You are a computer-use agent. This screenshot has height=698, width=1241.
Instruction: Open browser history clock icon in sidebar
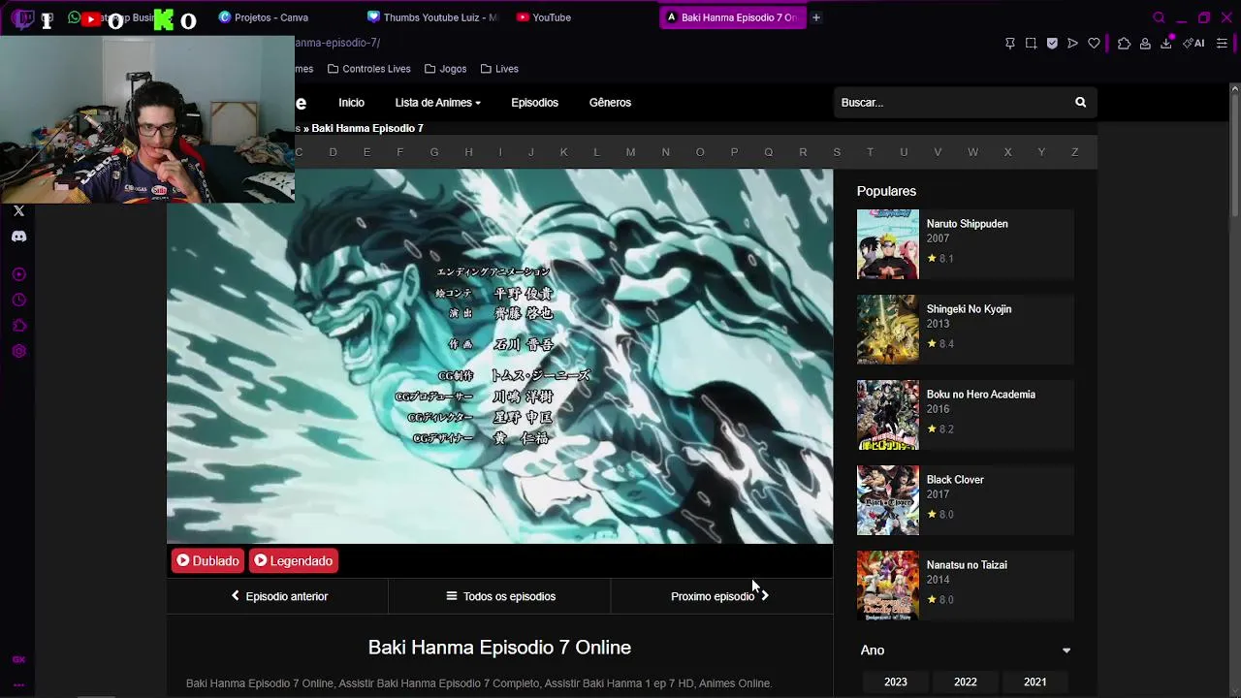(18, 301)
